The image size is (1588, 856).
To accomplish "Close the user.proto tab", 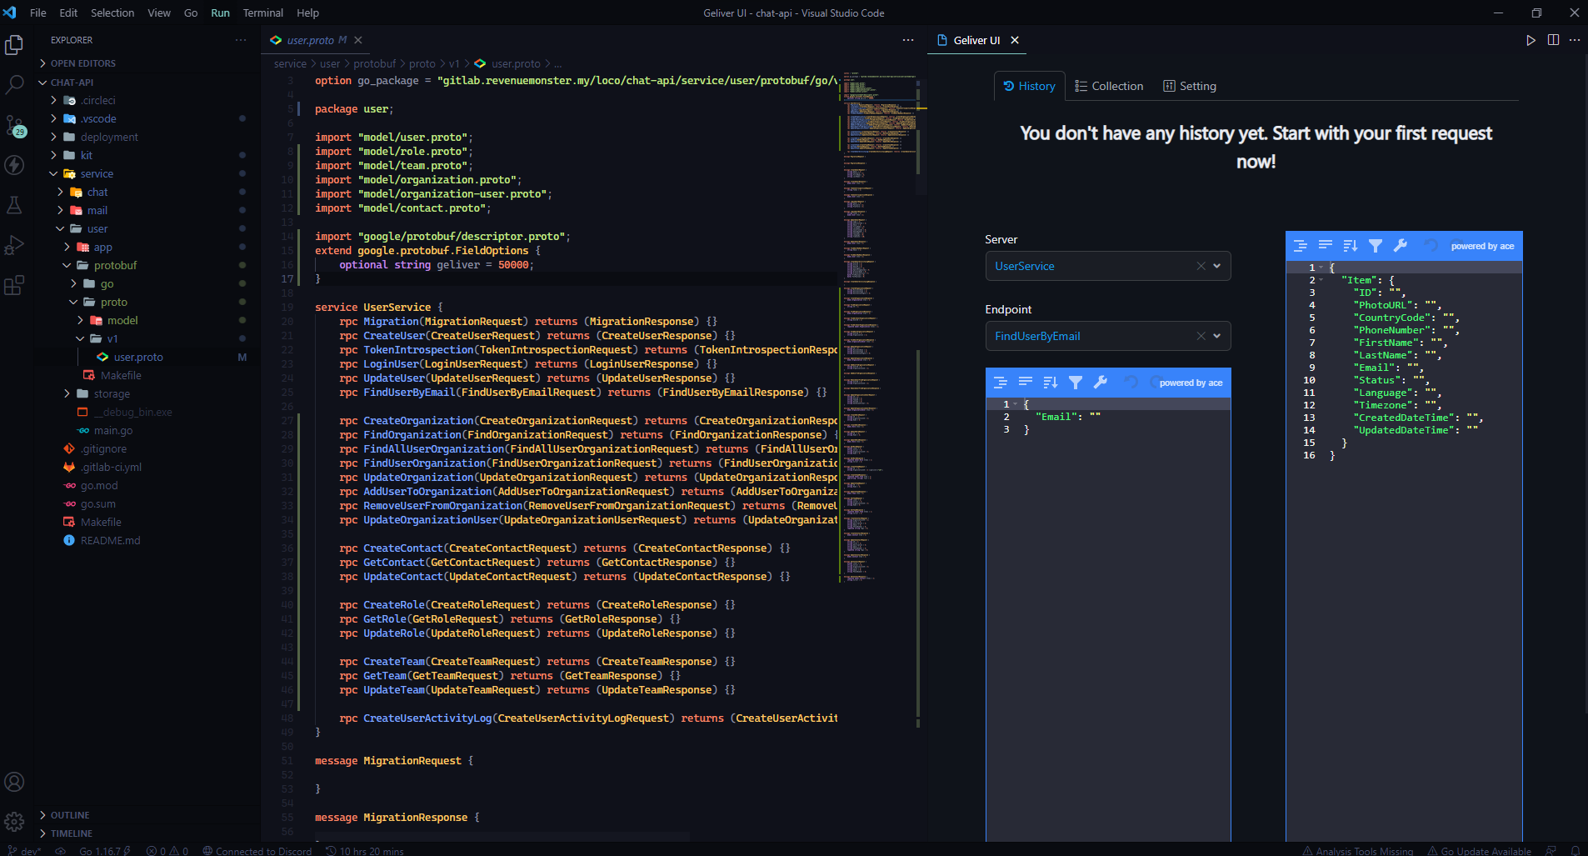I will tap(358, 40).
